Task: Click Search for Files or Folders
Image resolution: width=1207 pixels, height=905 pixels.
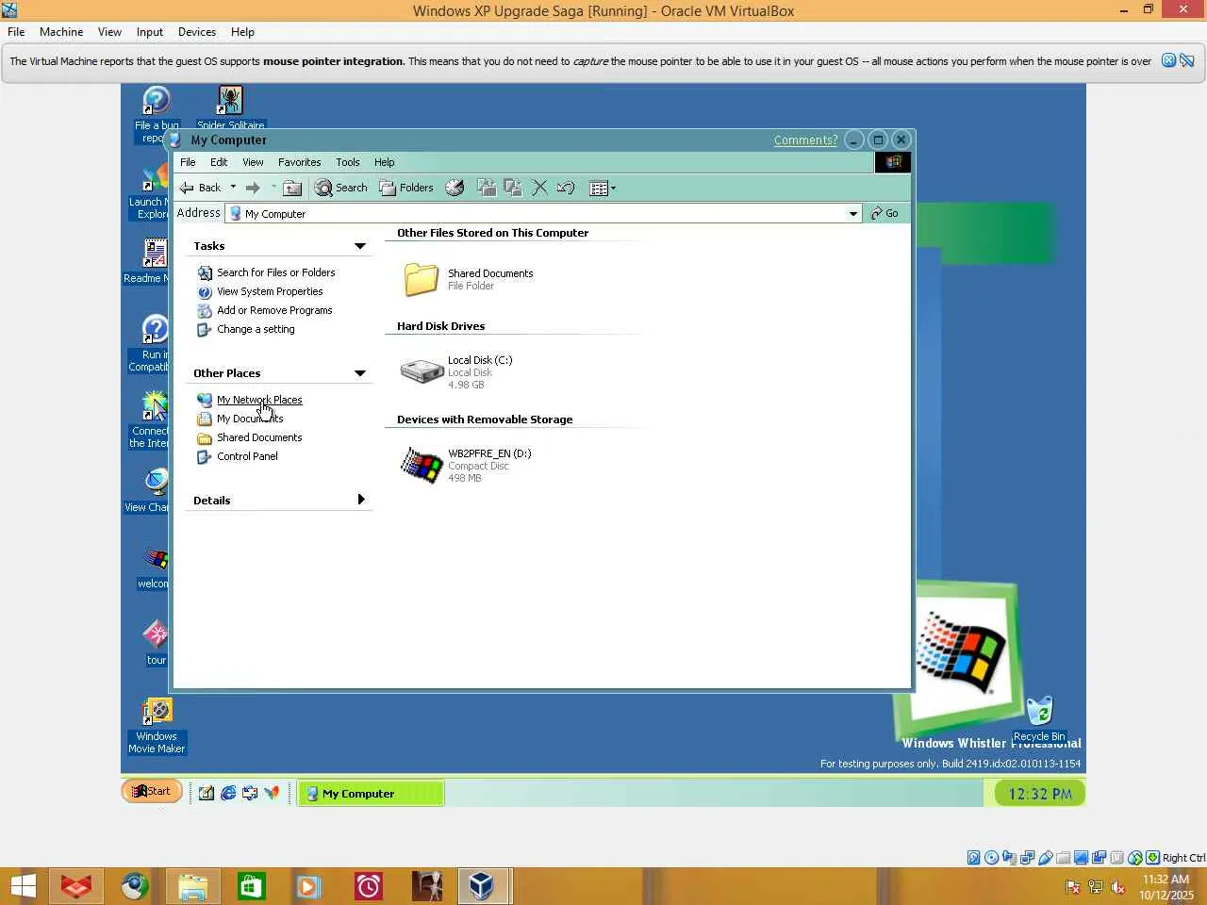Action: click(275, 272)
